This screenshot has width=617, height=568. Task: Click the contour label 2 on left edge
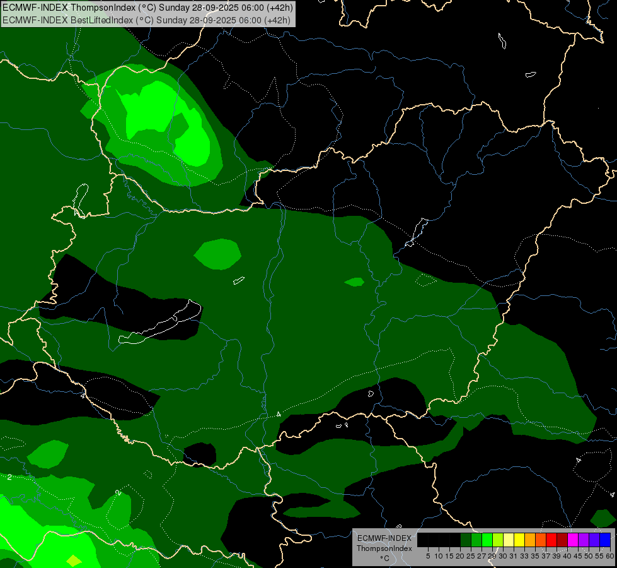(9, 477)
